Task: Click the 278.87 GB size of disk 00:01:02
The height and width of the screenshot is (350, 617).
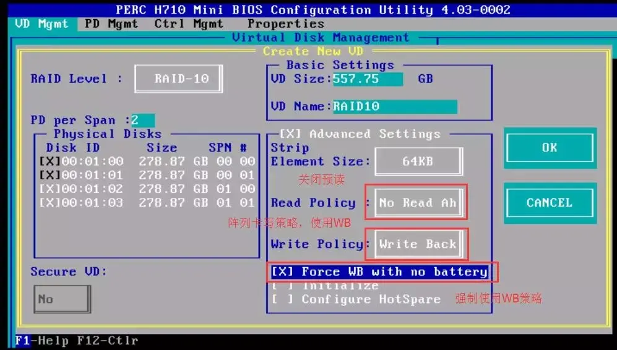Action: 173,189
